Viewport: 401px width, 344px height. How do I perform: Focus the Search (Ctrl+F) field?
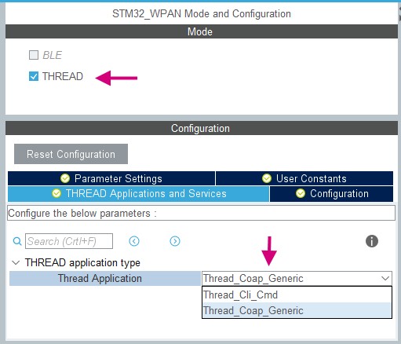click(x=69, y=241)
